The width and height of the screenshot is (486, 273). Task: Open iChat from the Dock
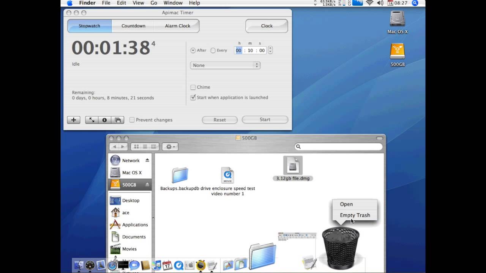(x=134, y=265)
